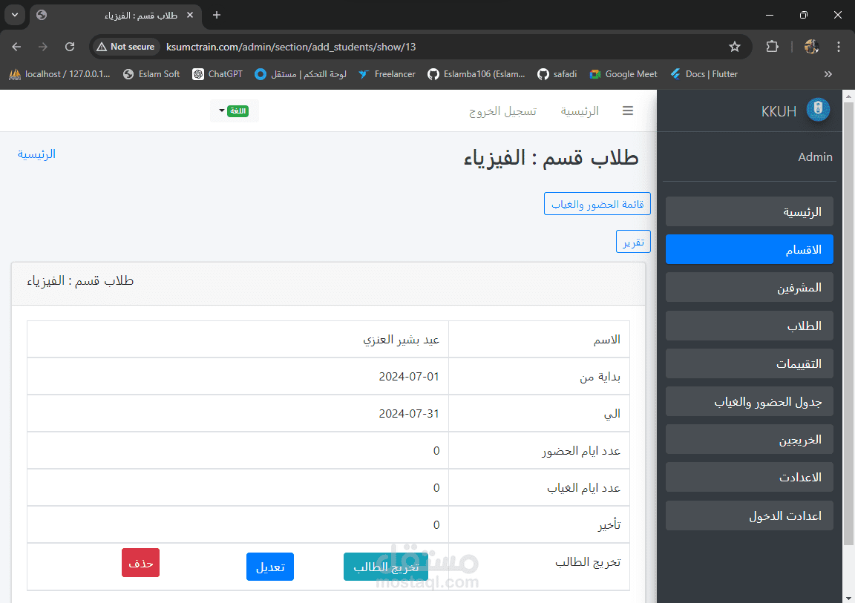Open the safadi GitHub bookmark
The width and height of the screenshot is (855, 603).
(557, 74)
